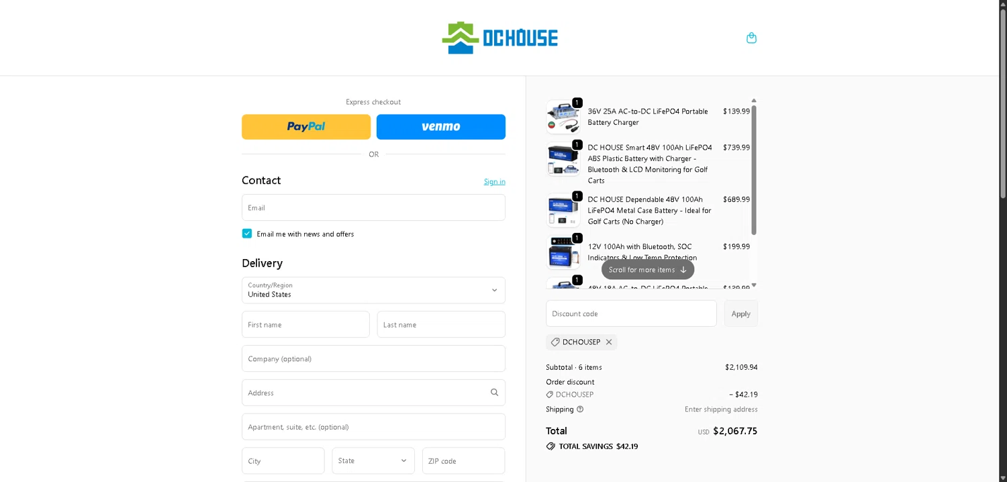Click the $2,109.94 subtotal amount
The image size is (1007, 482).
click(741, 367)
